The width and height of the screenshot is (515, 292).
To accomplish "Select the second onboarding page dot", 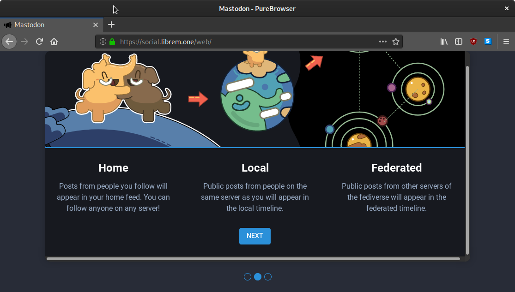I will coord(258,277).
